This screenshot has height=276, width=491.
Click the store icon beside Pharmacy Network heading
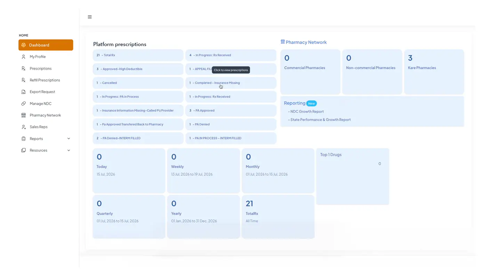pos(283,42)
